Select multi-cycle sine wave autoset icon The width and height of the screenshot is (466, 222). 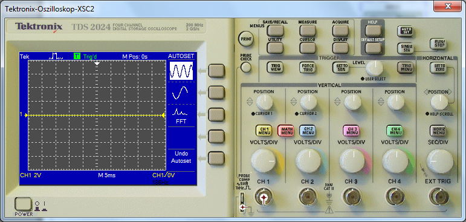181,71
